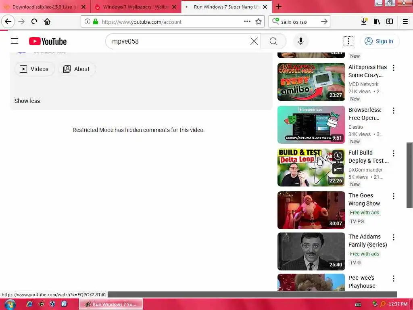
Task: Collapse description with Show less
Action: [27, 101]
